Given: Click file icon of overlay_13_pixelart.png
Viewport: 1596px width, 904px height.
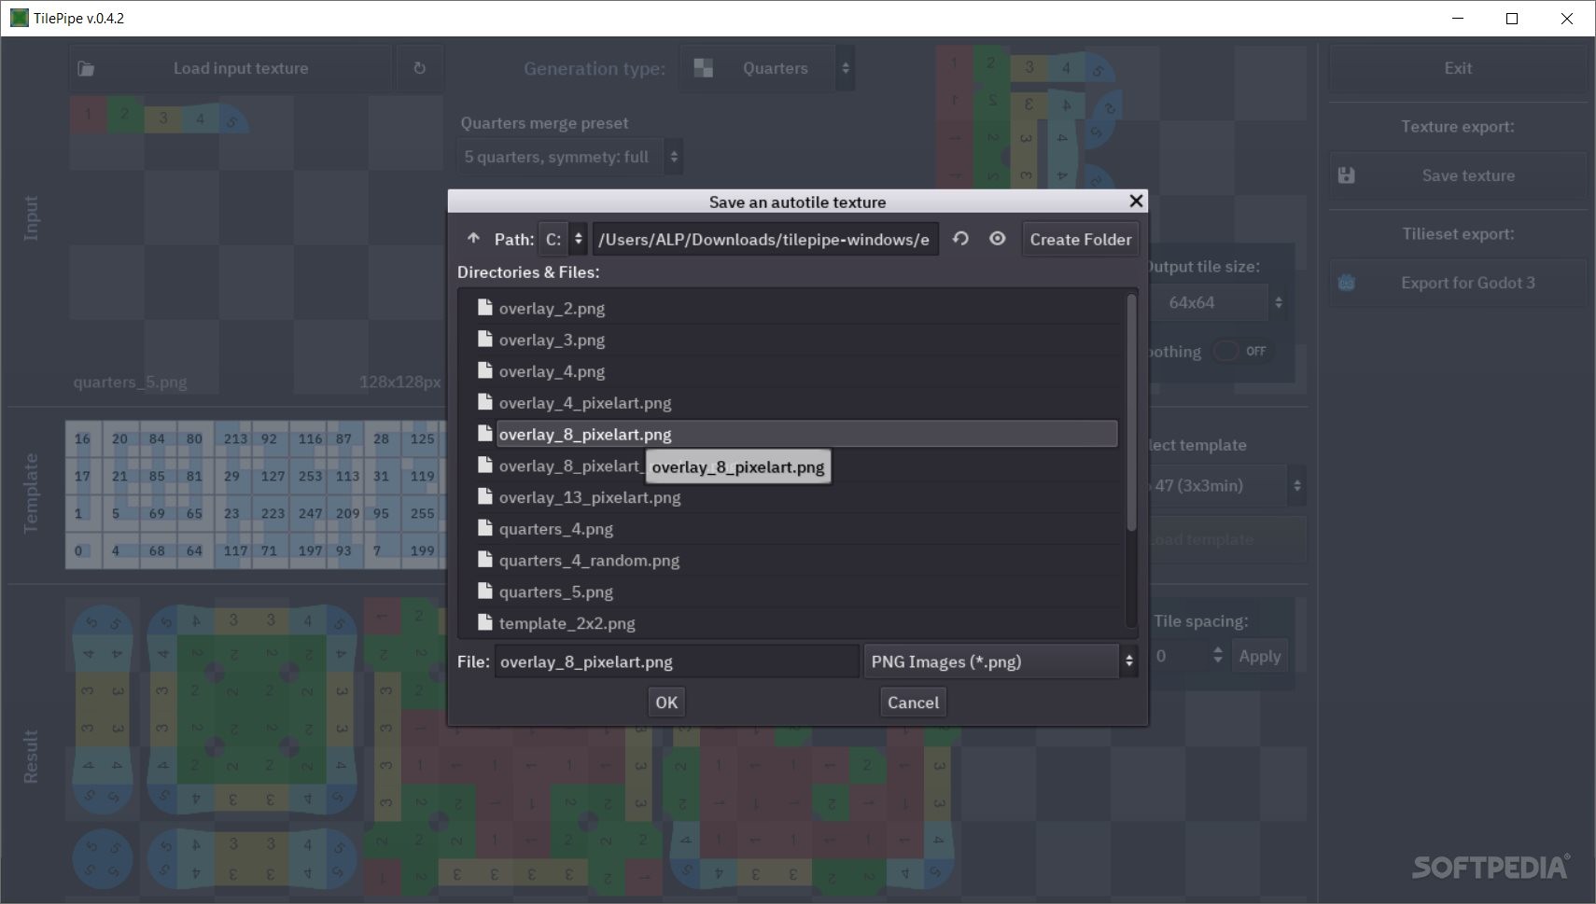Looking at the screenshot, I should [484, 496].
